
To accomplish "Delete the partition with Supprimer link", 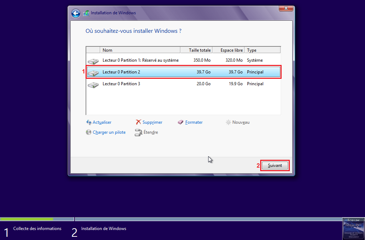I will [x=153, y=122].
